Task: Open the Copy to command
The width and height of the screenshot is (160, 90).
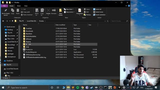Action: tap(42, 12)
